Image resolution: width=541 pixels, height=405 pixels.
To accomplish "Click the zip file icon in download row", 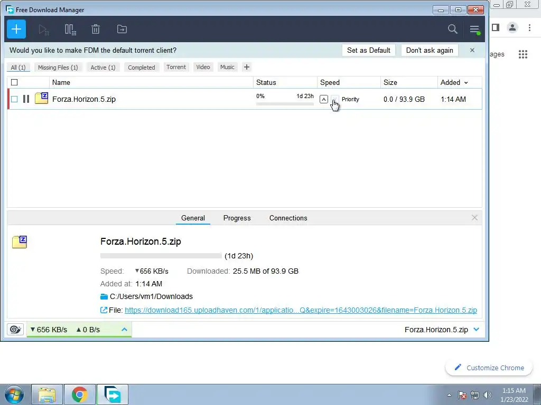I will (x=41, y=98).
